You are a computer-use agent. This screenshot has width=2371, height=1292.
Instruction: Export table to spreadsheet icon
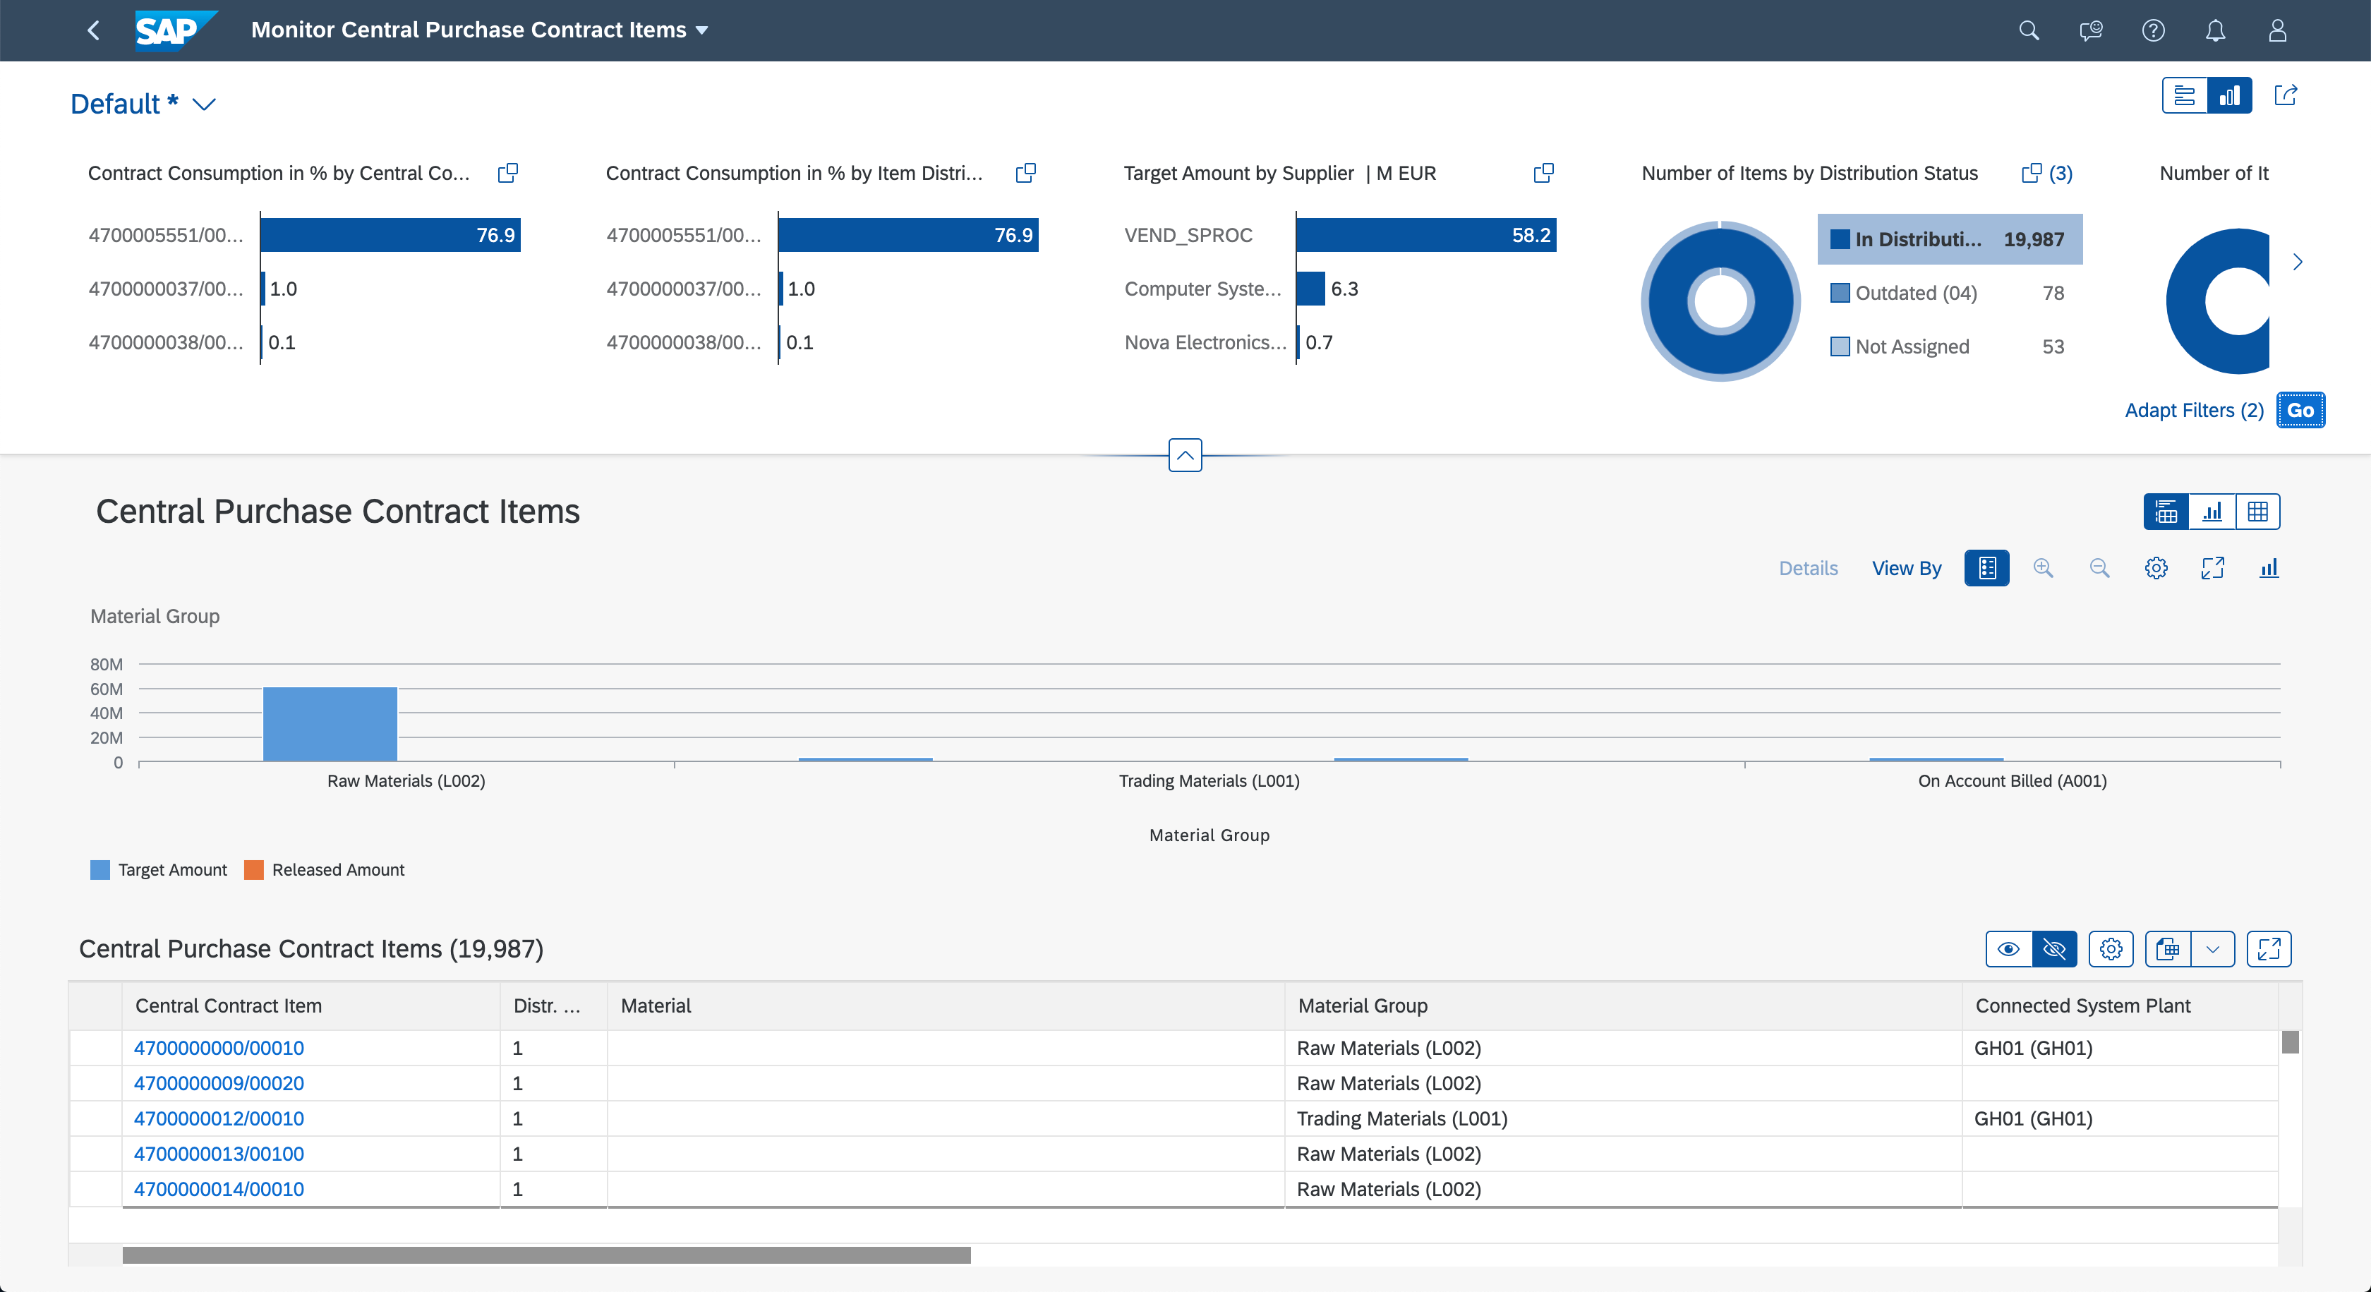coord(2168,949)
